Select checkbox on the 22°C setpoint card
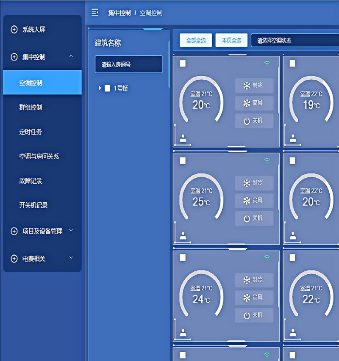The height and width of the screenshot is (361, 339). (292, 258)
